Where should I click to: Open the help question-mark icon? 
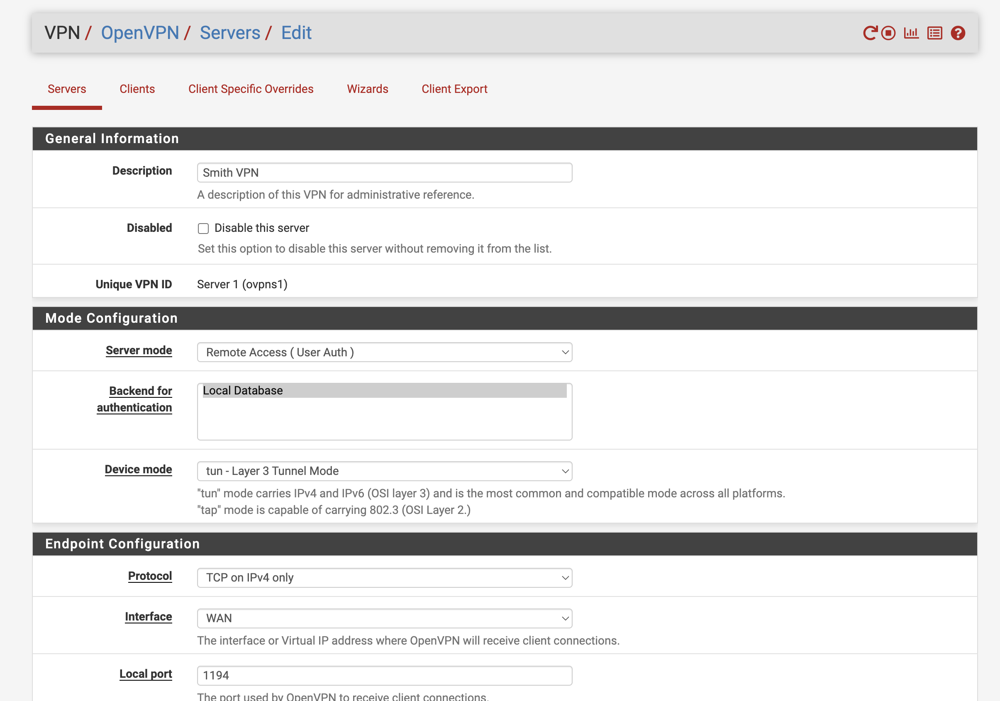point(958,33)
